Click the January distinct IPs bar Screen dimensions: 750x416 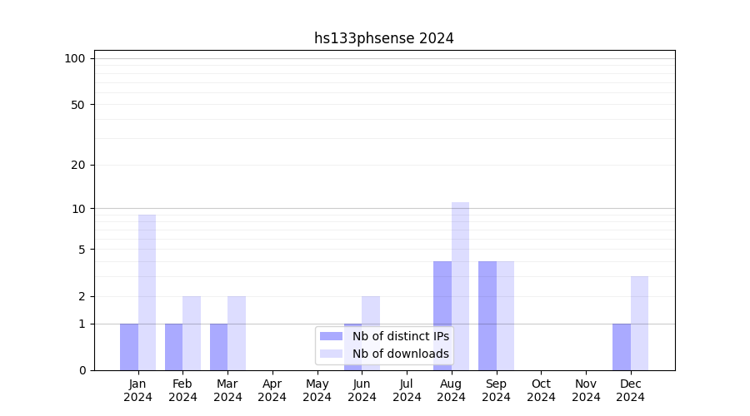point(129,347)
